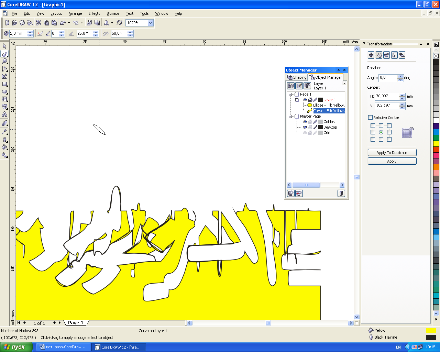Enable the Relative Center checkbox

[370, 118]
